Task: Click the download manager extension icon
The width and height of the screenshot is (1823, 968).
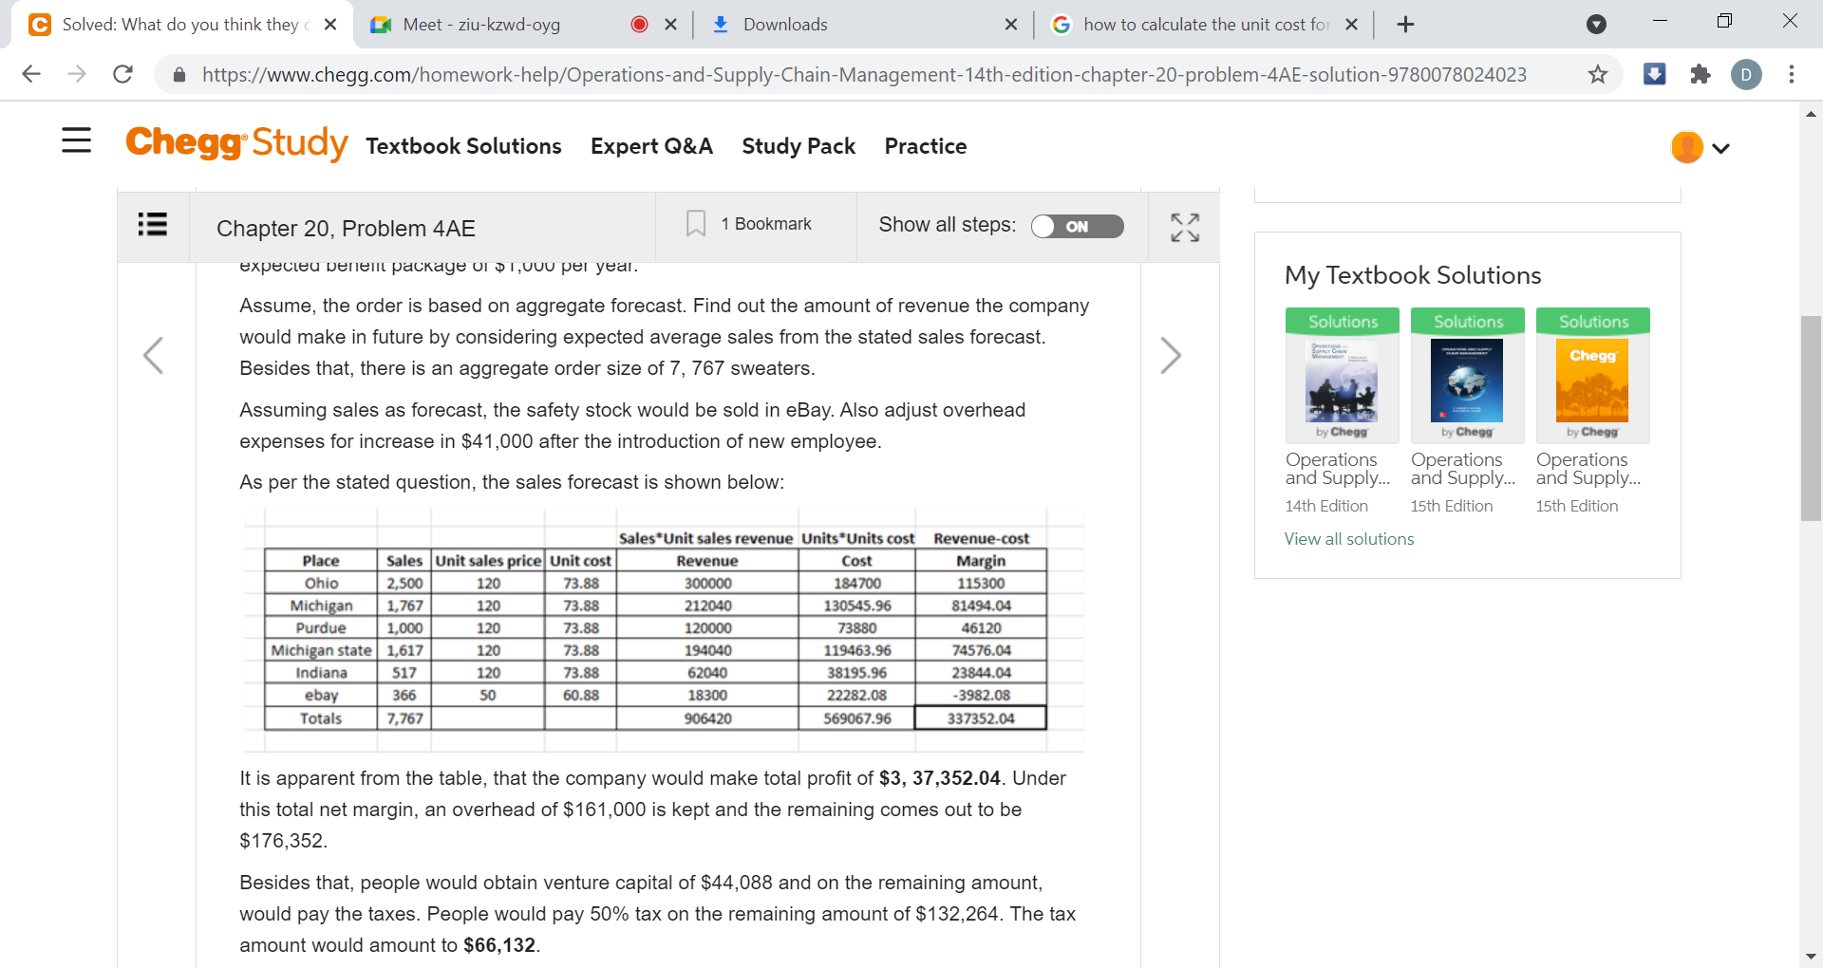Action: [1654, 74]
